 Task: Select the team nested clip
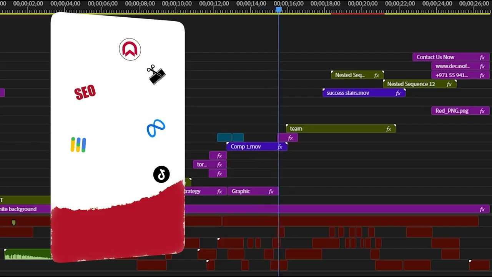click(341, 128)
